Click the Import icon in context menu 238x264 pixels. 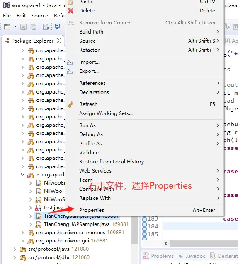coord(70,62)
